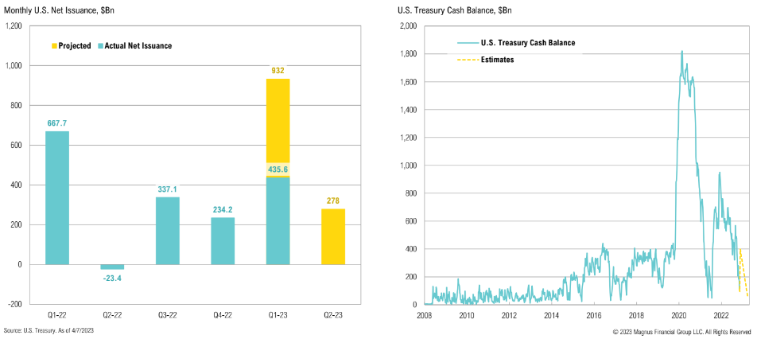
Task: Click the yellow Projected legend swatch
Action: point(54,46)
